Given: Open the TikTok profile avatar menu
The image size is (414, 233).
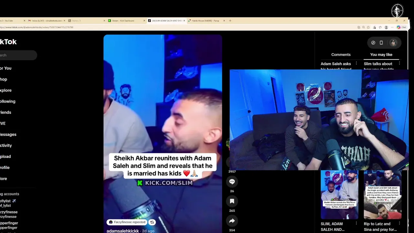Looking at the screenshot, I should (x=393, y=43).
